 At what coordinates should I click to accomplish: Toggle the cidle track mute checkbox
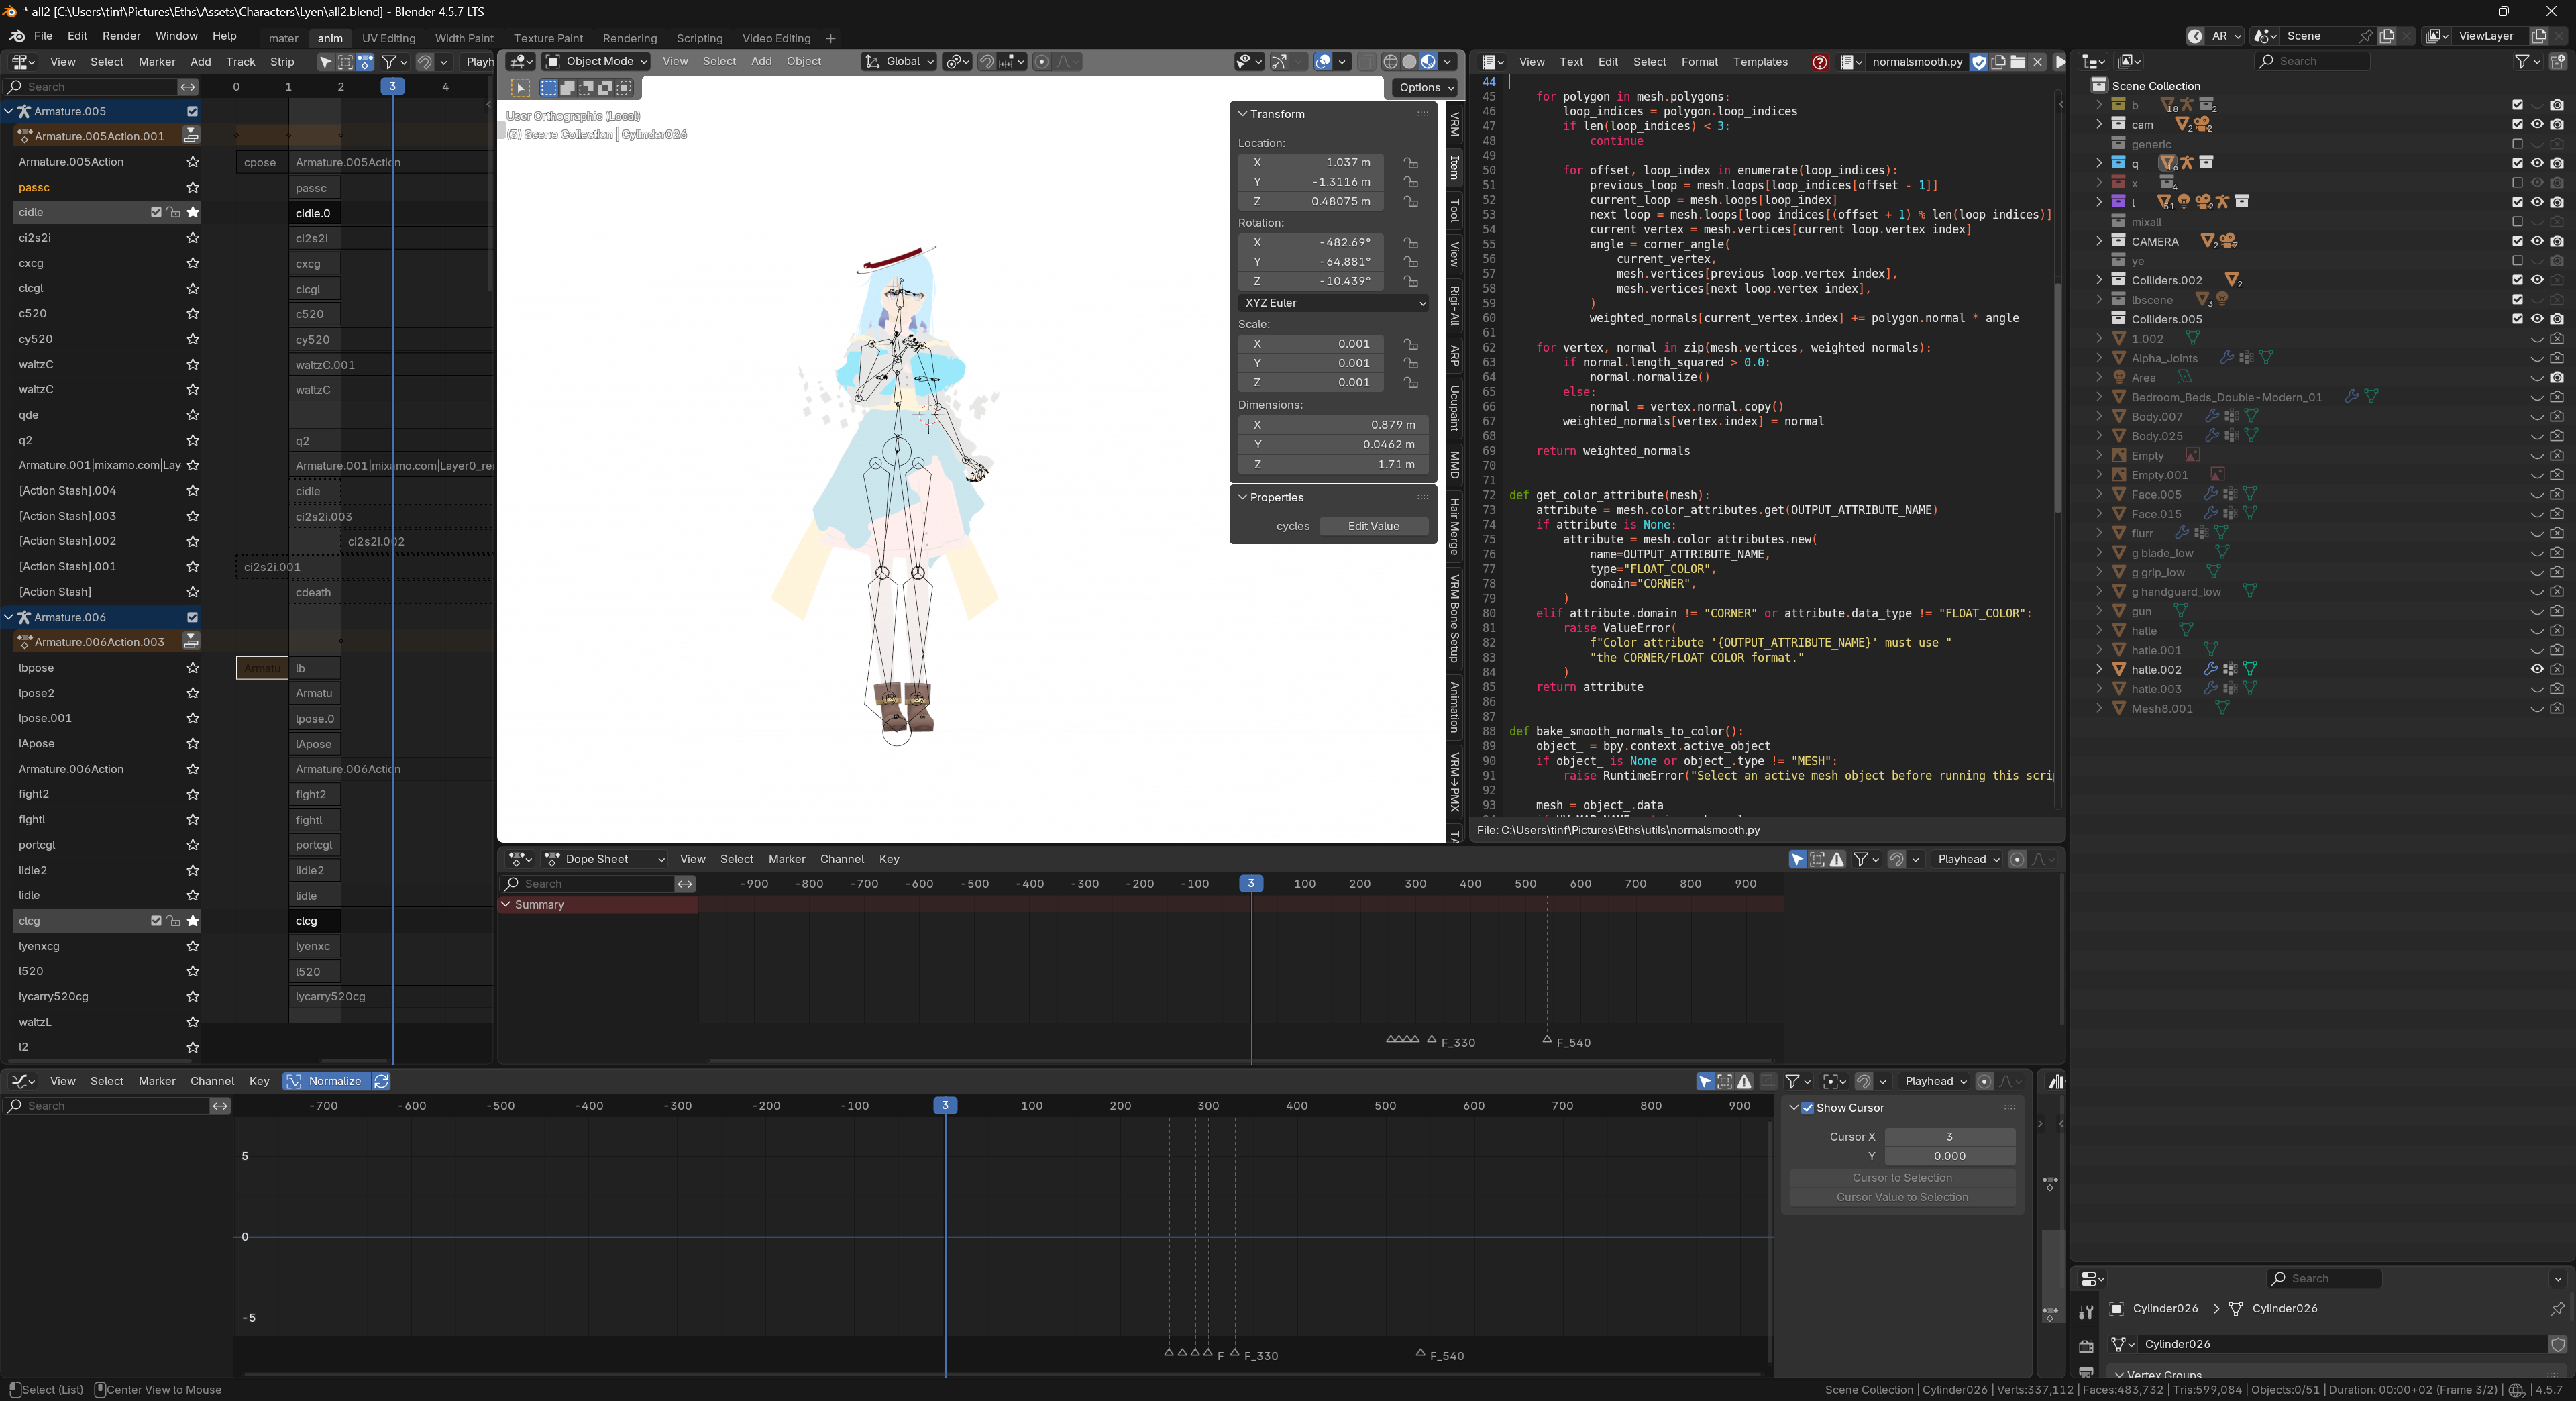point(156,212)
